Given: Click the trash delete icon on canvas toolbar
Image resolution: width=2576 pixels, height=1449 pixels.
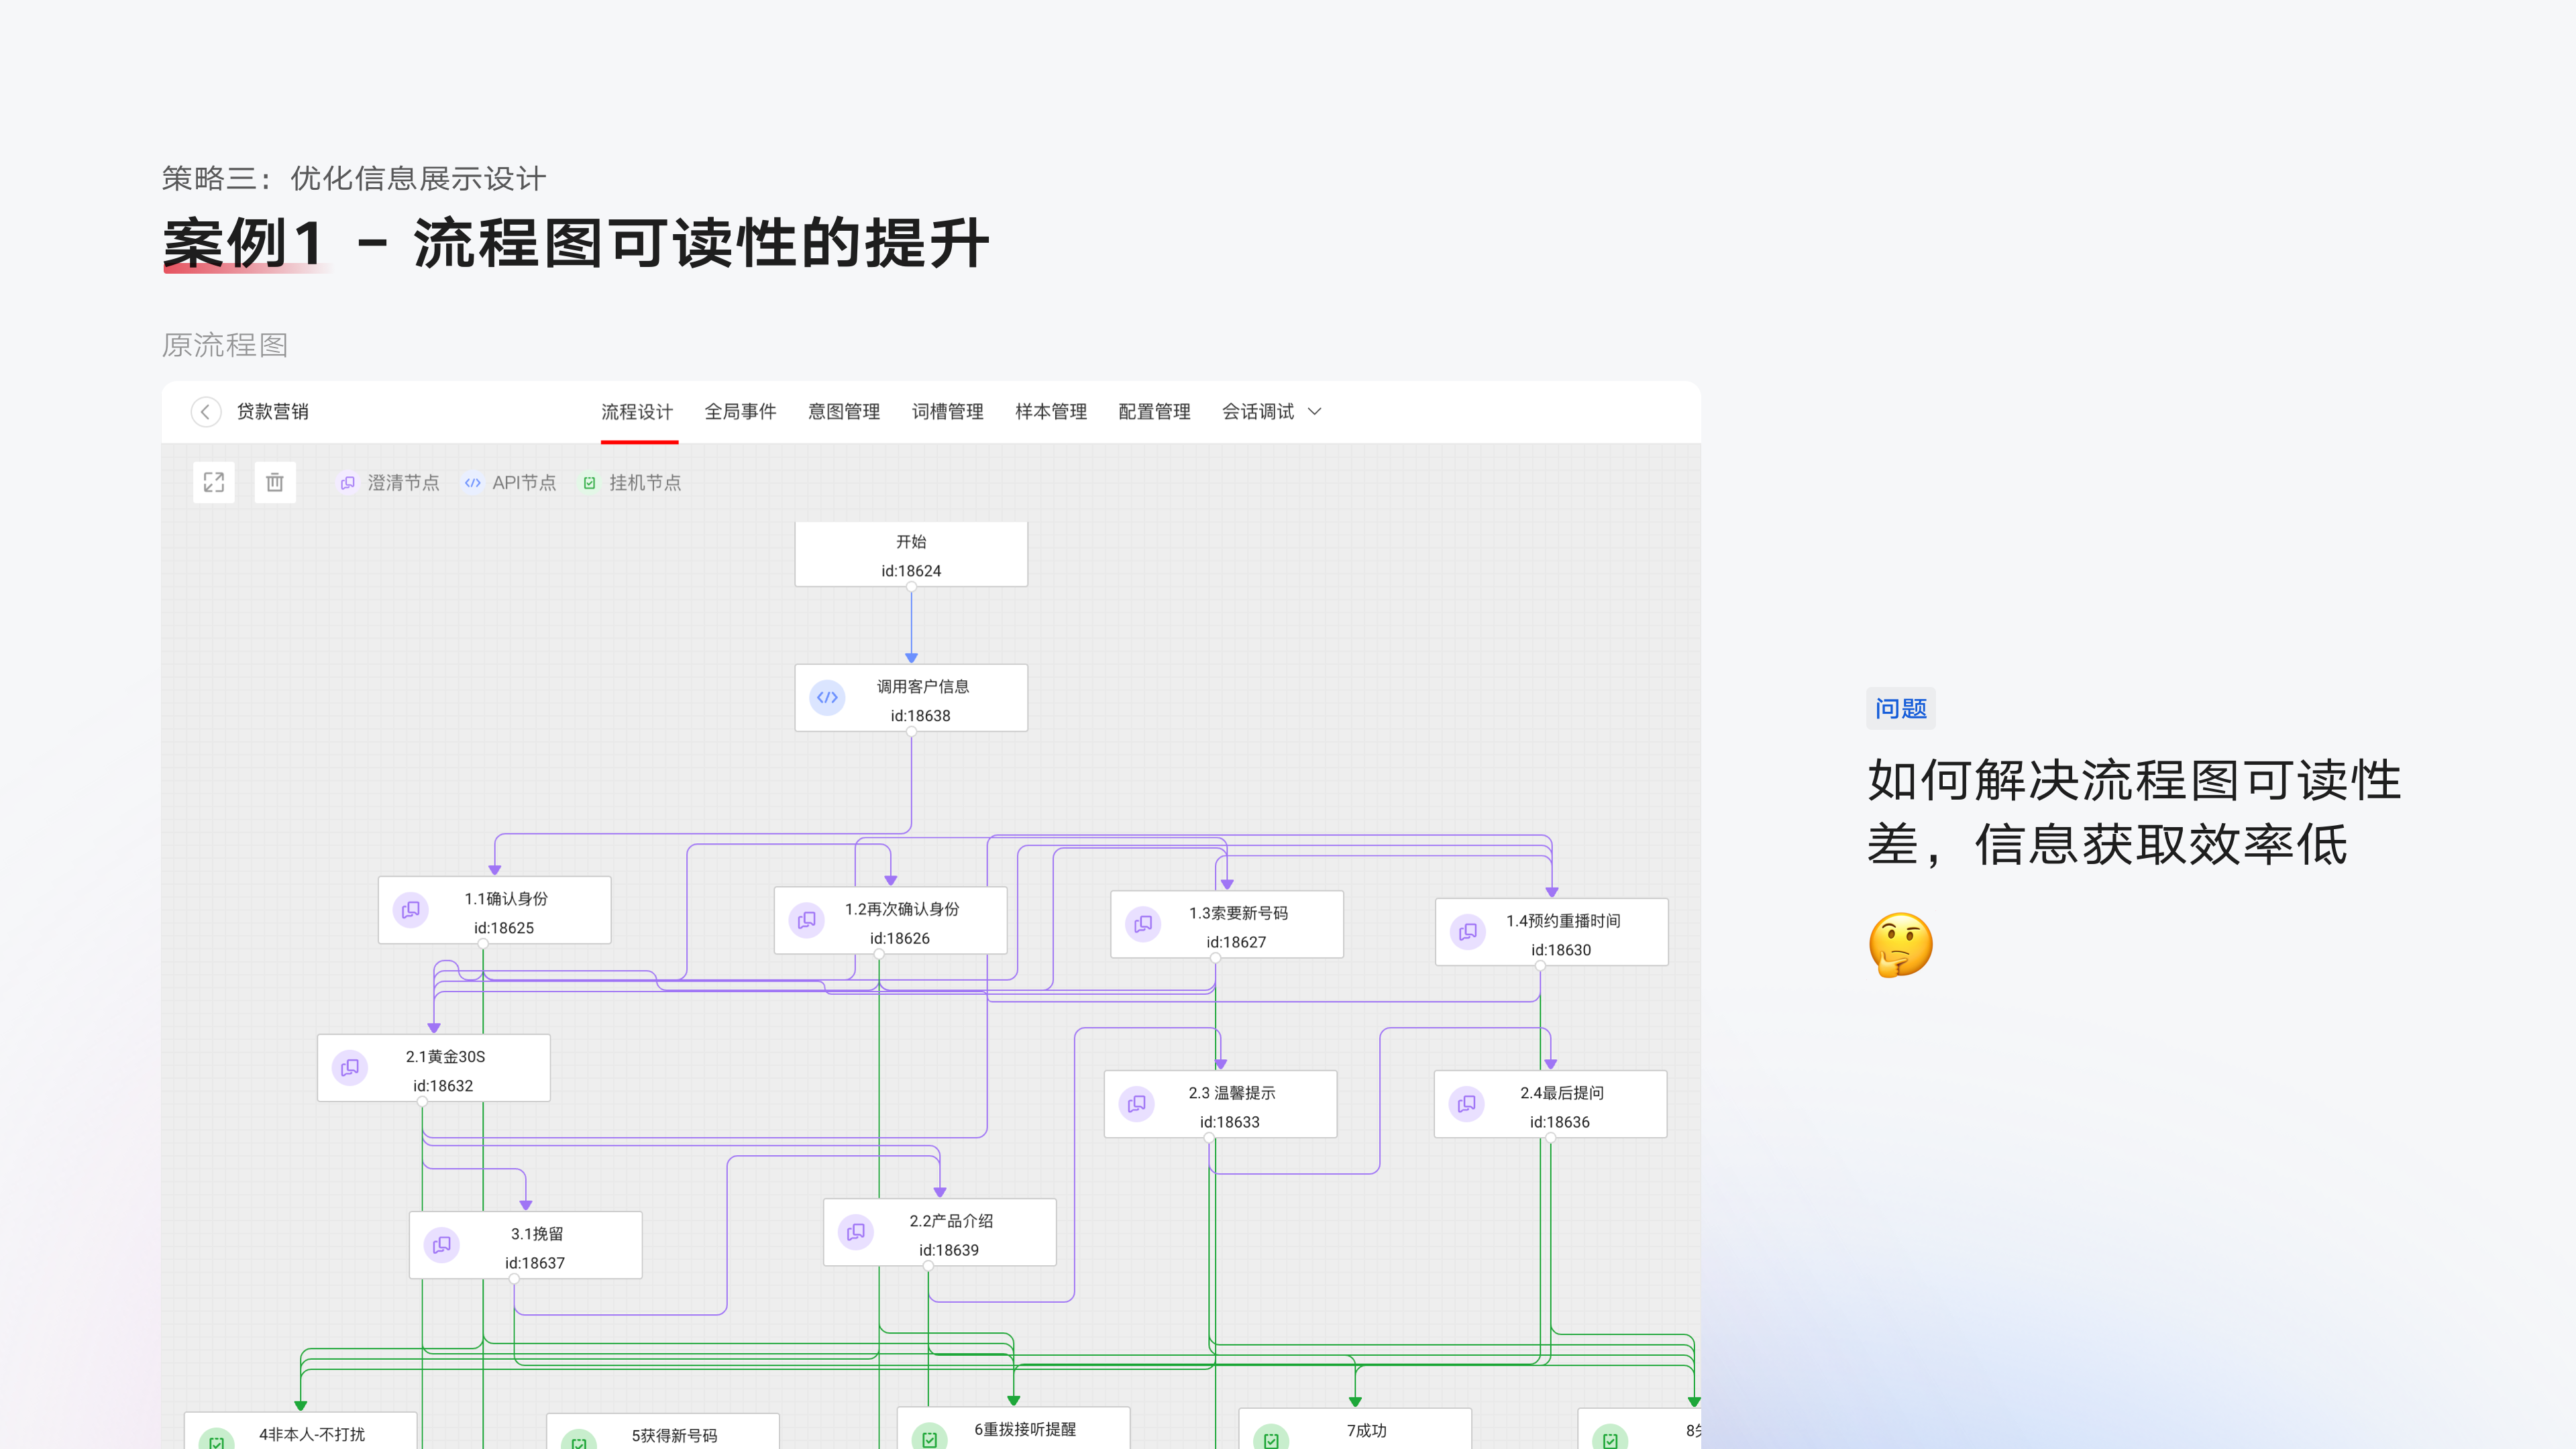Looking at the screenshot, I should [275, 483].
